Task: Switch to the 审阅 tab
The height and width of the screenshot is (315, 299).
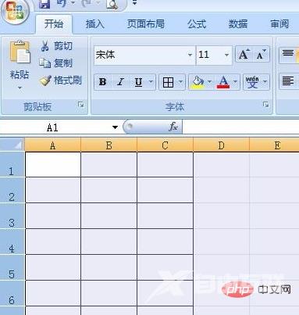Action: (279, 24)
